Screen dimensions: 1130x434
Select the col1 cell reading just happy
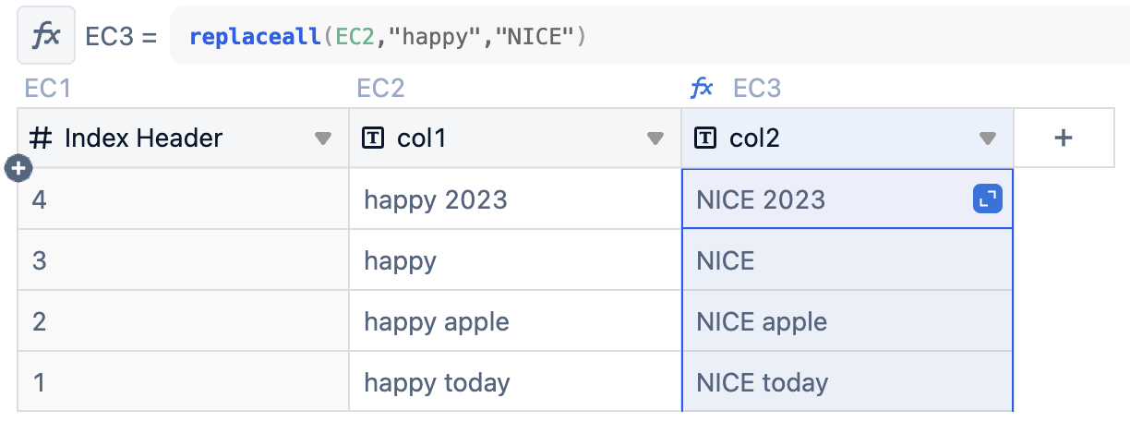(515, 260)
